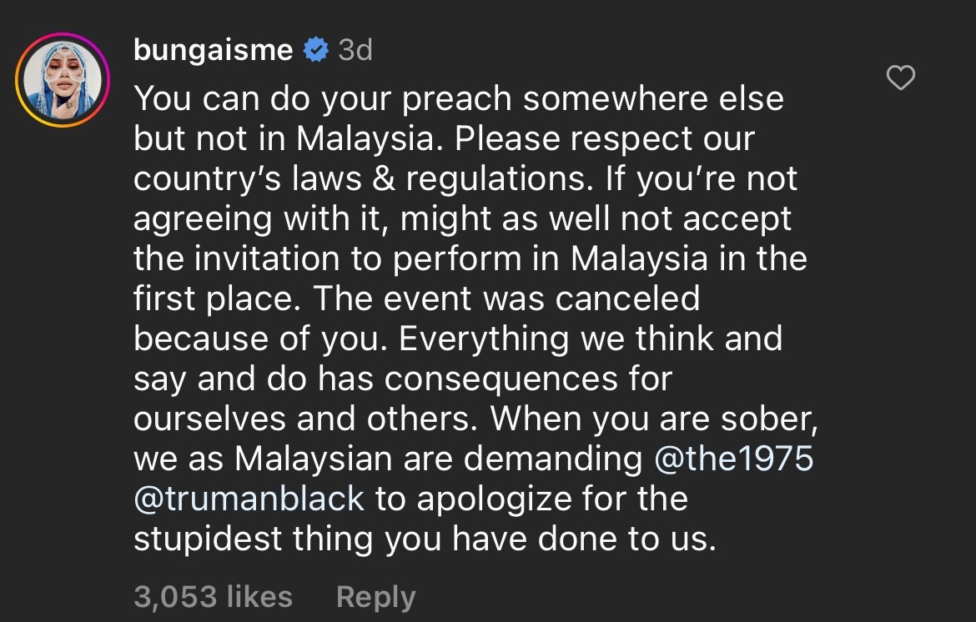Viewport: 976px width, 622px height.
Task: Visit the @trumanblack mentioned profile
Action: coord(249,499)
